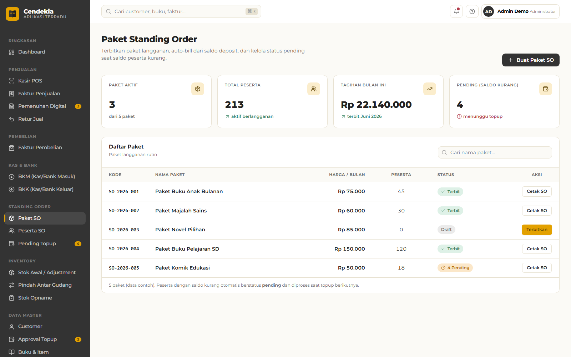
Task: Click the Total Peserta people icon
Action: 314,89
